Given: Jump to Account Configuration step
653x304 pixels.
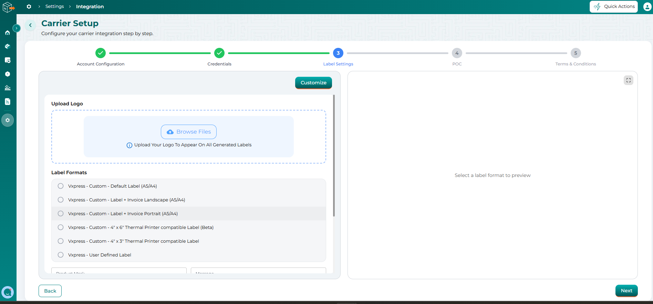Looking at the screenshot, I should (x=101, y=53).
